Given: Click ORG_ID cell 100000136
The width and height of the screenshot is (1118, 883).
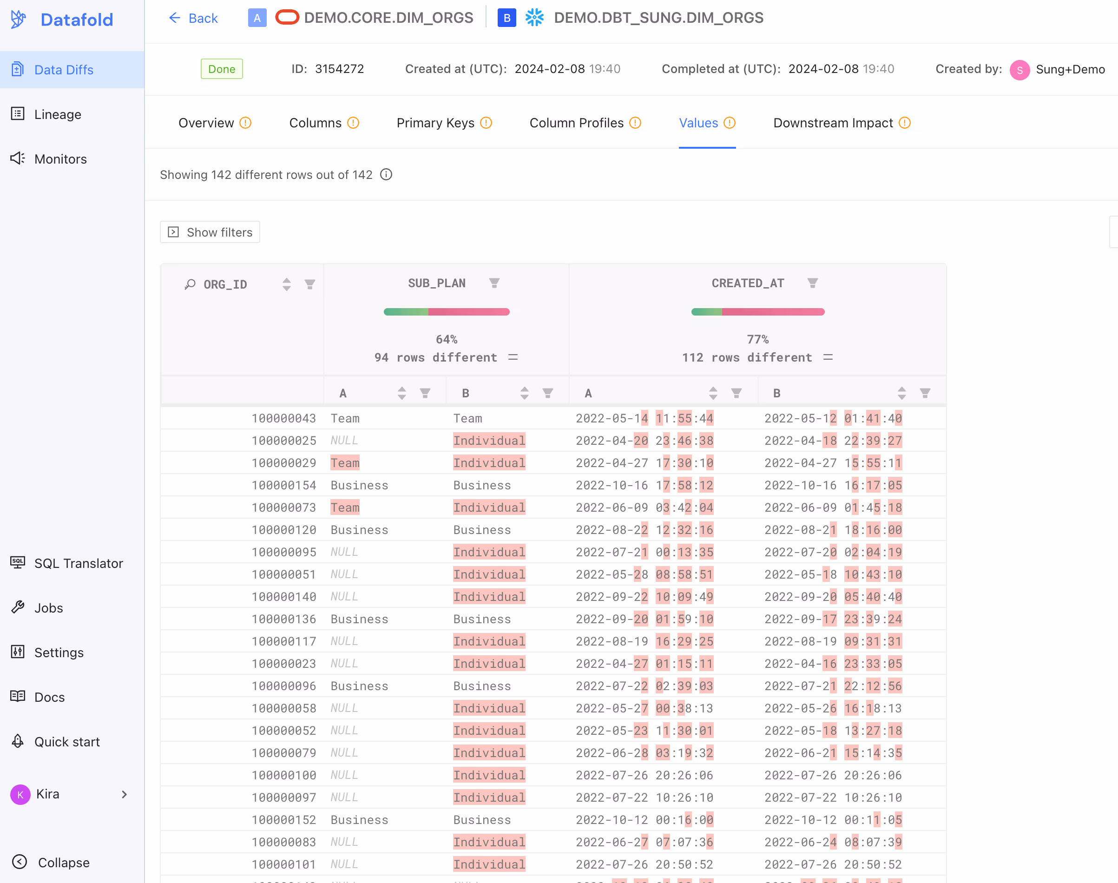Looking at the screenshot, I should [x=284, y=619].
